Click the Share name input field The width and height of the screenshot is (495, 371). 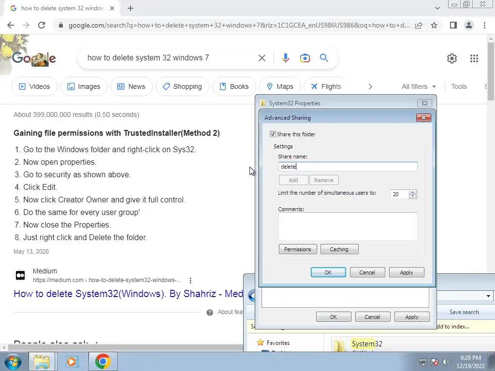tap(348, 167)
